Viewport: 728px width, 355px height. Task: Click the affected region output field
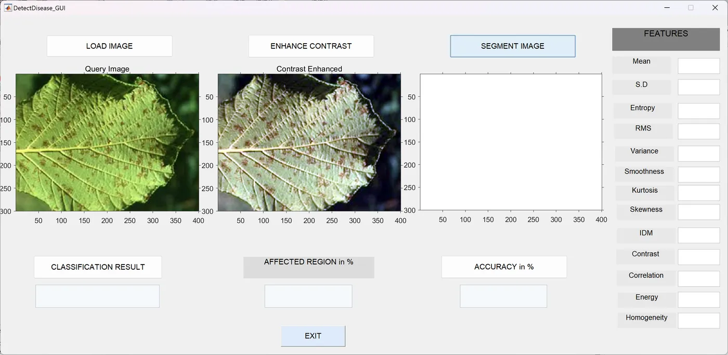[x=308, y=296]
